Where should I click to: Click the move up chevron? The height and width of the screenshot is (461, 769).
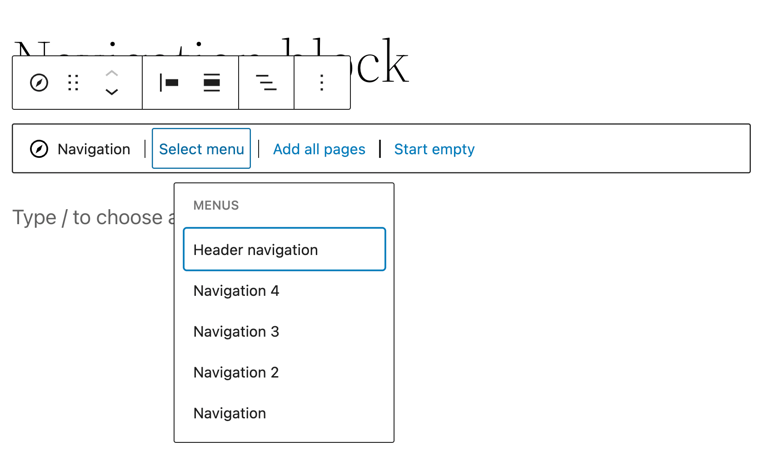tap(112, 73)
